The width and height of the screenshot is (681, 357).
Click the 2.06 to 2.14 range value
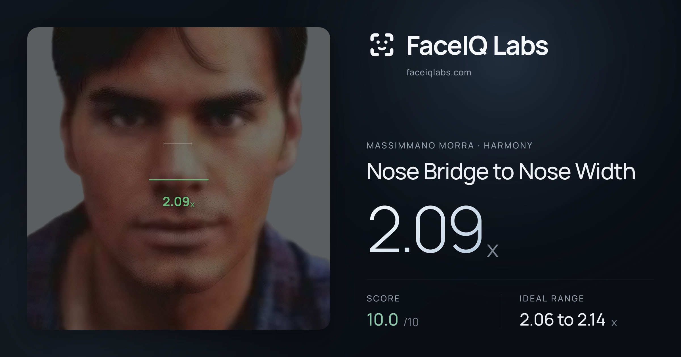click(x=562, y=320)
